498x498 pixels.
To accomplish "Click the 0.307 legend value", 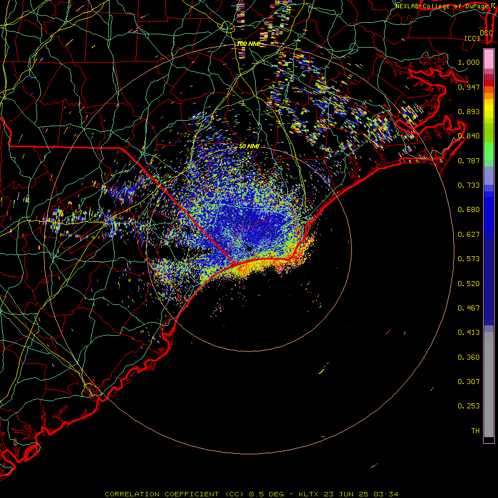I will tap(469, 382).
